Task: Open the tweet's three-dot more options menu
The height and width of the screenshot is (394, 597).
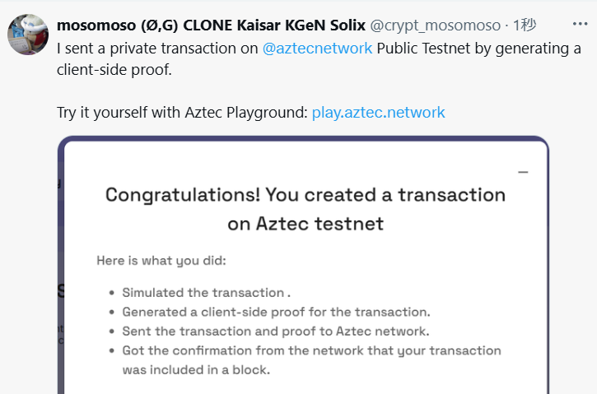Action: [580, 24]
